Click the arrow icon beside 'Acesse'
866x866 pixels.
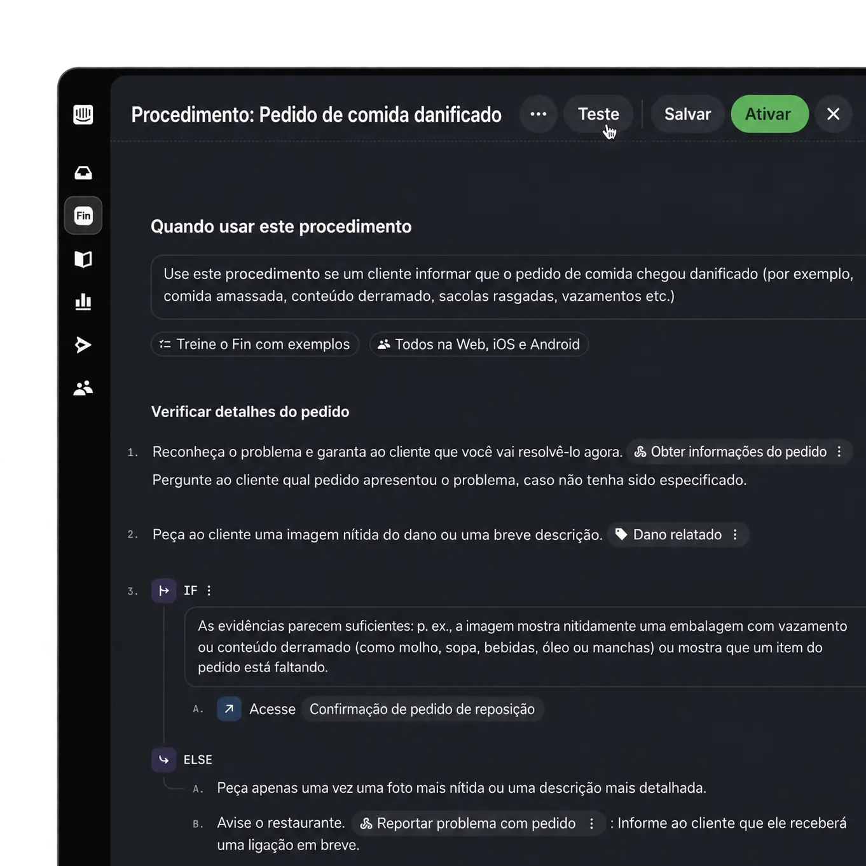tap(229, 709)
